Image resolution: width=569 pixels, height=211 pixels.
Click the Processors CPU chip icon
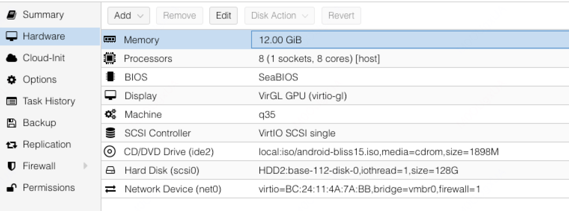(110, 58)
